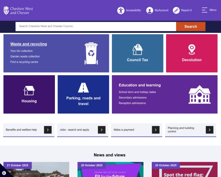
Task: Open Reception admissions link
Action: (132, 103)
